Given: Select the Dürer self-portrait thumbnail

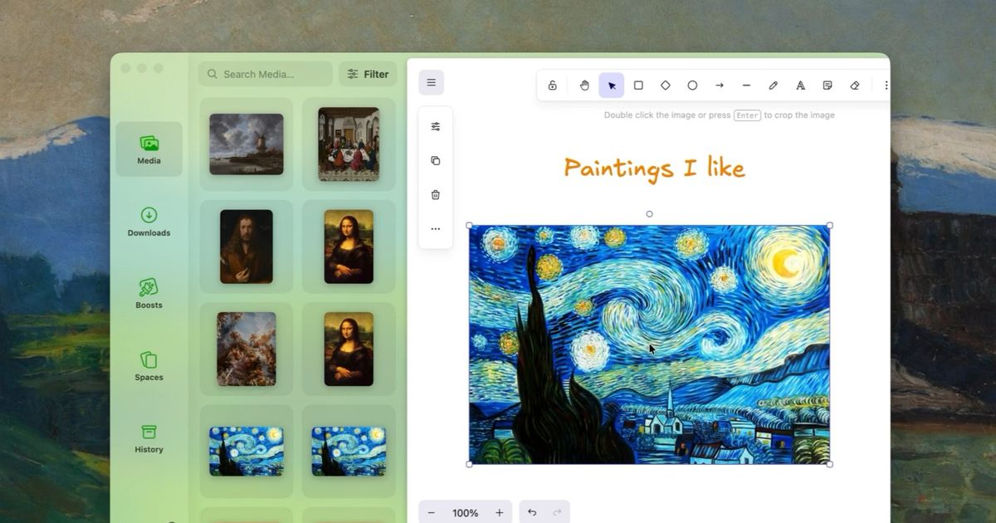Looking at the screenshot, I should click(247, 247).
